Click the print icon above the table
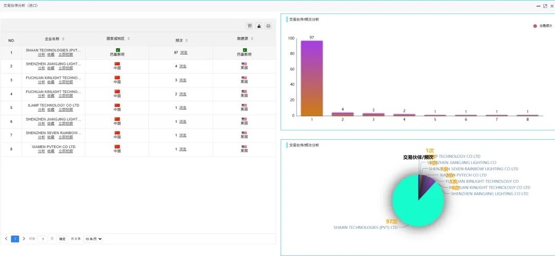Viewport: 555px width, 256px height. click(x=268, y=26)
